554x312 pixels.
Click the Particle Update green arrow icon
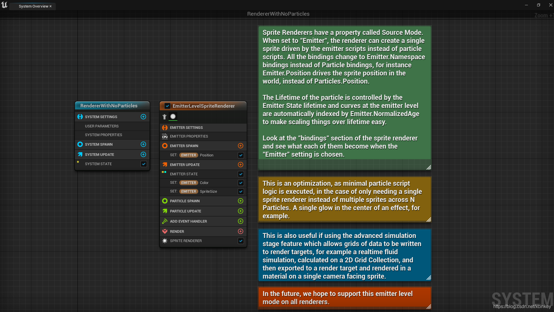(165, 211)
